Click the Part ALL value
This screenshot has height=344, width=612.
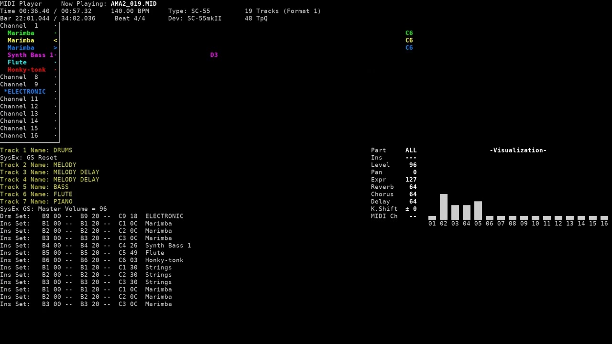tap(411, 150)
